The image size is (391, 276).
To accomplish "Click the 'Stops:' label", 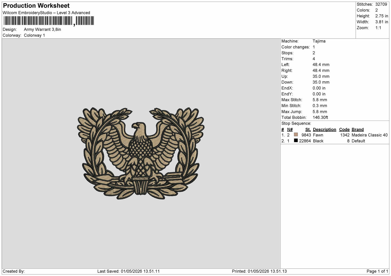I will coord(287,53).
